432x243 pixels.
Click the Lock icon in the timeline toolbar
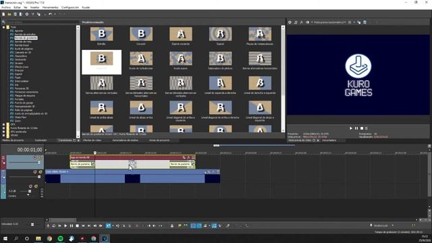(x=172, y=225)
